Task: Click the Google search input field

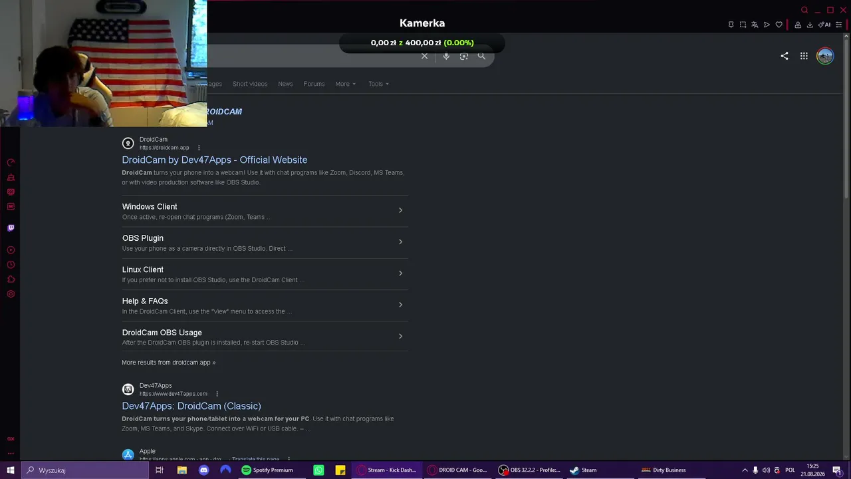Action: 312,56
